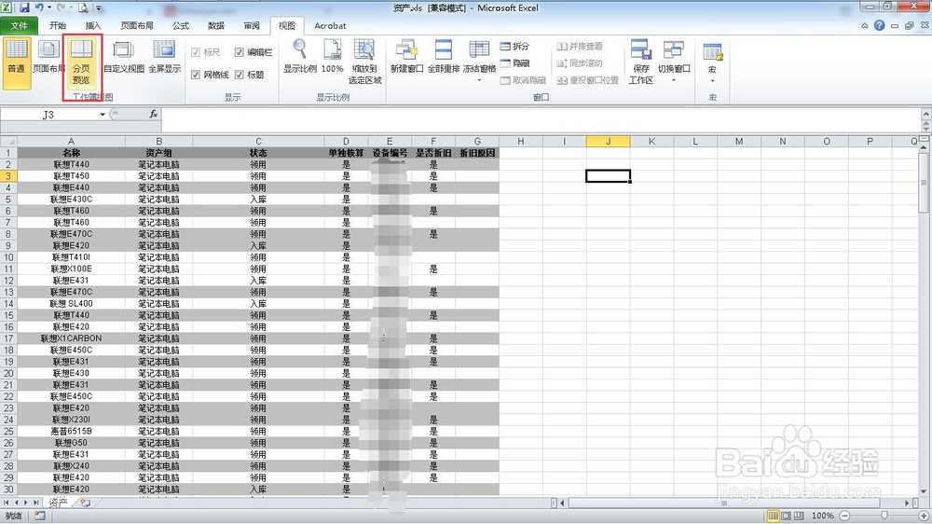
Task: Click the zoom level 100% in status bar
Action: (x=823, y=516)
